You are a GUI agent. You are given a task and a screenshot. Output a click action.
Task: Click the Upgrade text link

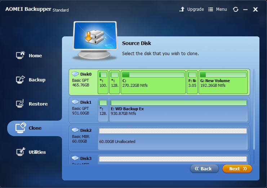click(196, 9)
